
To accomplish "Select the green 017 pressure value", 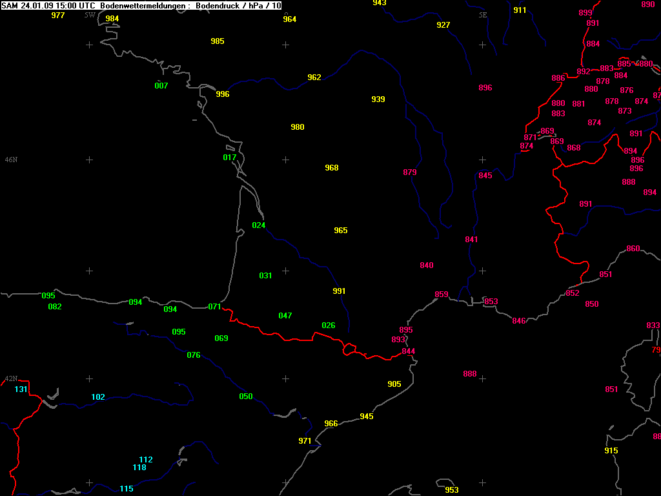I will pos(230,158).
